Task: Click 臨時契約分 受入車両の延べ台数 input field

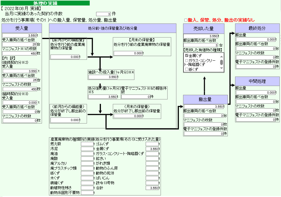Action: coord(20,112)
